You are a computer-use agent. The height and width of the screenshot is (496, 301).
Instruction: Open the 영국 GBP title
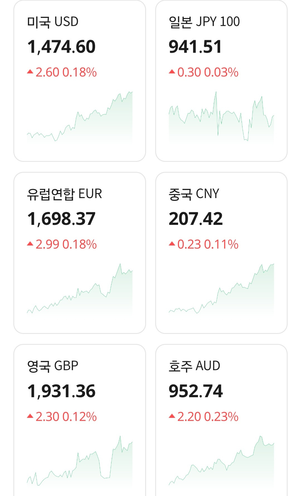(x=53, y=366)
